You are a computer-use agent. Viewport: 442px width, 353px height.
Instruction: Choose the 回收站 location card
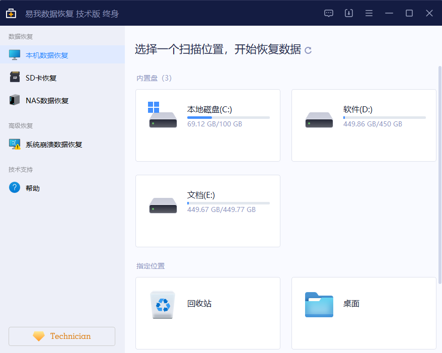tap(207, 313)
